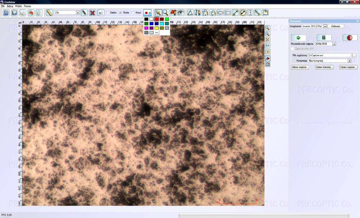The width and height of the screenshot is (360, 218).
Task: Save using the floppy disk icon
Action: coord(14,13)
